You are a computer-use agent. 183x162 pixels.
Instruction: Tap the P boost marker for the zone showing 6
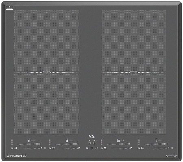[x=131, y=148]
